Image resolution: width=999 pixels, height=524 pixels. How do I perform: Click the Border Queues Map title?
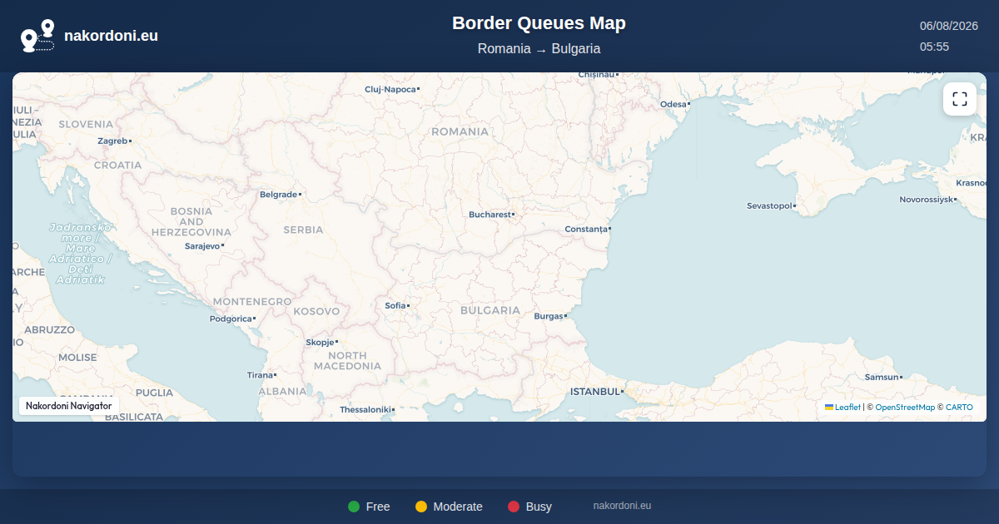(x=539, y=23)
